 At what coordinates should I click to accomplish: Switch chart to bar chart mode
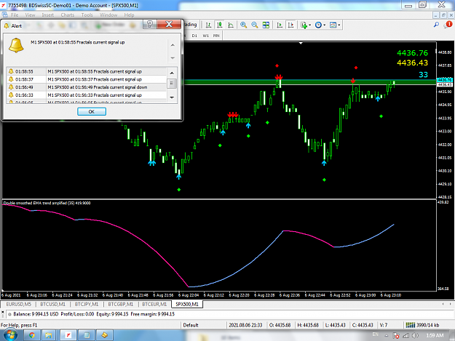208,25
